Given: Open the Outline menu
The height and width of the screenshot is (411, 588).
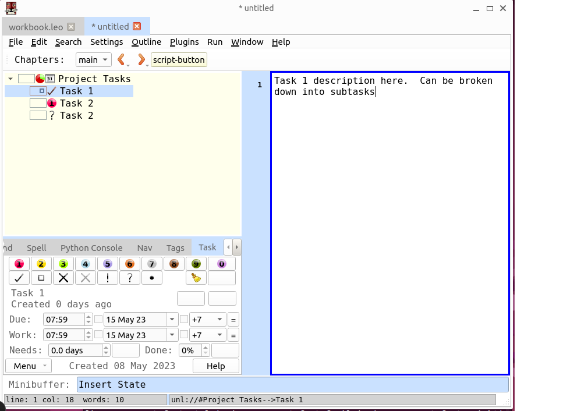Looking at the screenshot, I should (146, 42).
